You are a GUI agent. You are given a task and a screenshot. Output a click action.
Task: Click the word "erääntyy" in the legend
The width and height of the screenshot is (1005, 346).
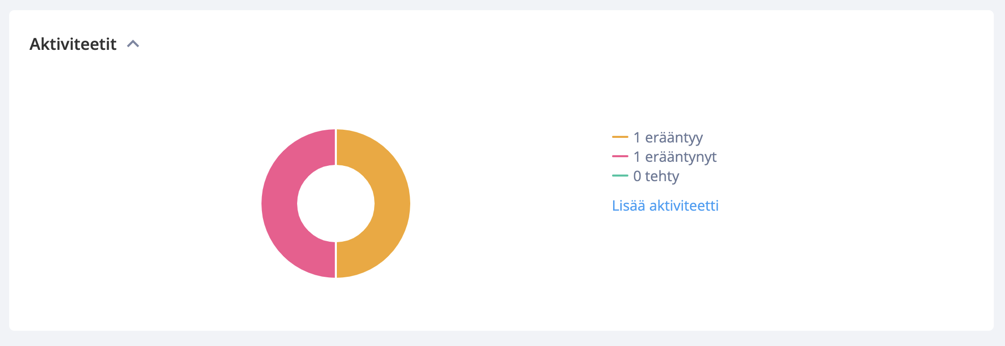(x=674, y=138)
